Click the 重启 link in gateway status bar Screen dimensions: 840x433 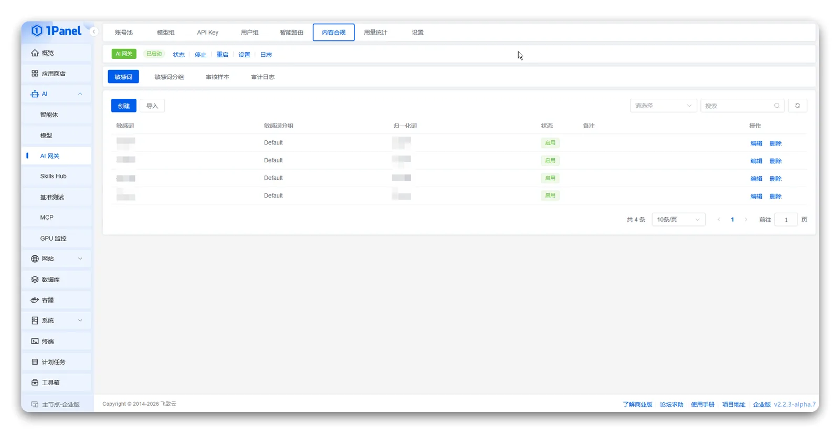[x=222, y=55]
